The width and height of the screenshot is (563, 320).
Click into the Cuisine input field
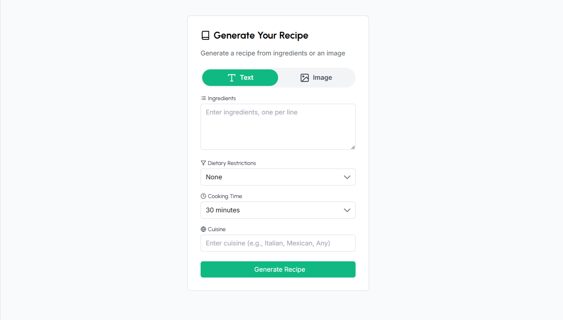[x=278, y=243]
